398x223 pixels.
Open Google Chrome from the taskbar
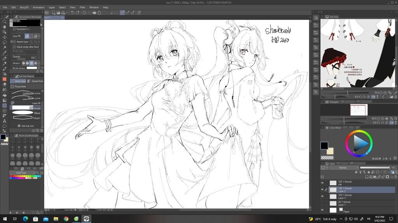66,219
